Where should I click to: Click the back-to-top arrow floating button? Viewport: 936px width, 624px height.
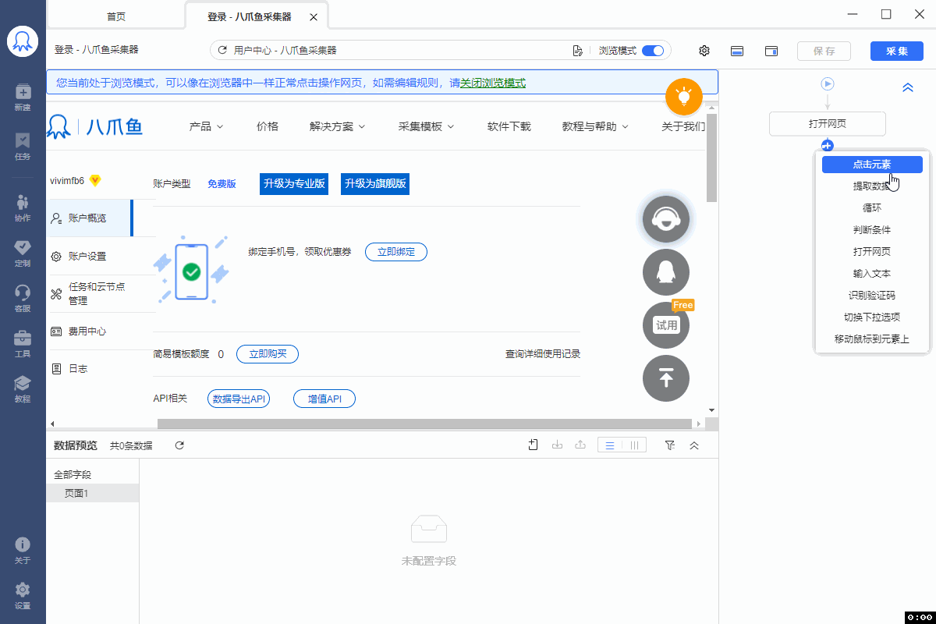(666, 378)
